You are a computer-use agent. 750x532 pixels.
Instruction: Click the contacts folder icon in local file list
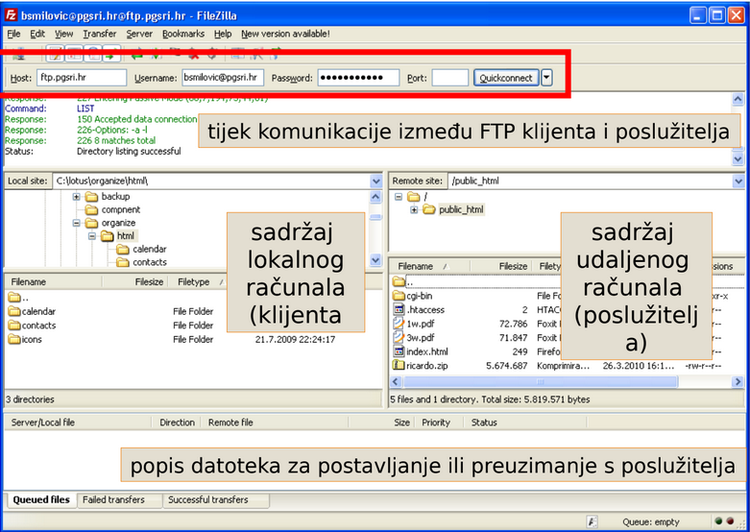(14, 326)
